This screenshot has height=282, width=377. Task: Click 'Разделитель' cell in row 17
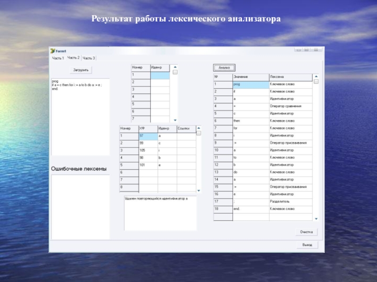[x=291, y=202]
